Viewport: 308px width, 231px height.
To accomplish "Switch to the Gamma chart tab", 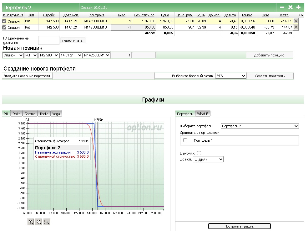I will click(30, 114).
